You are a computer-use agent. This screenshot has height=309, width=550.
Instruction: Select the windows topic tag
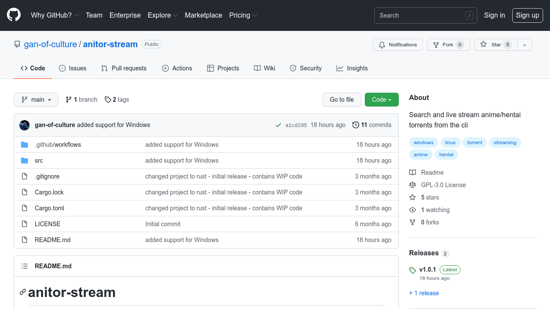coord(424,142)
